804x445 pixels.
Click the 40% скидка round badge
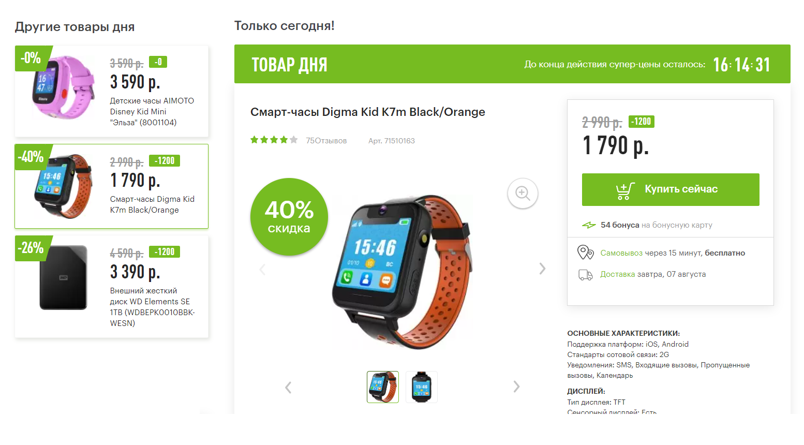point(289,217)
